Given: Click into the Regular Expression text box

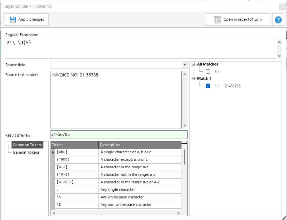Looking at the screenshot, I should 140,49.
